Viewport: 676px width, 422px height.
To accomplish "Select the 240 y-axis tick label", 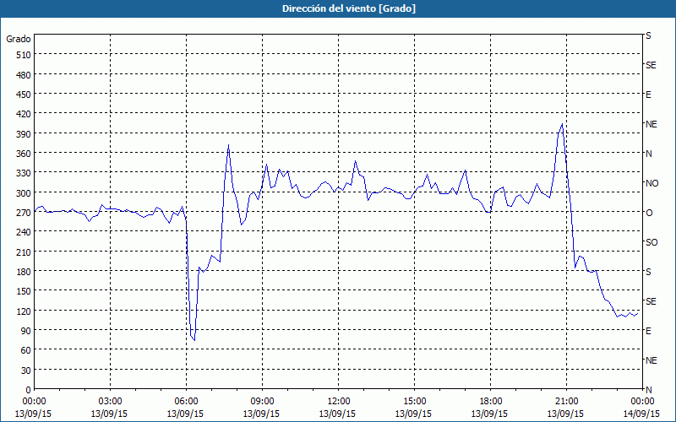I will pos(25,232).
